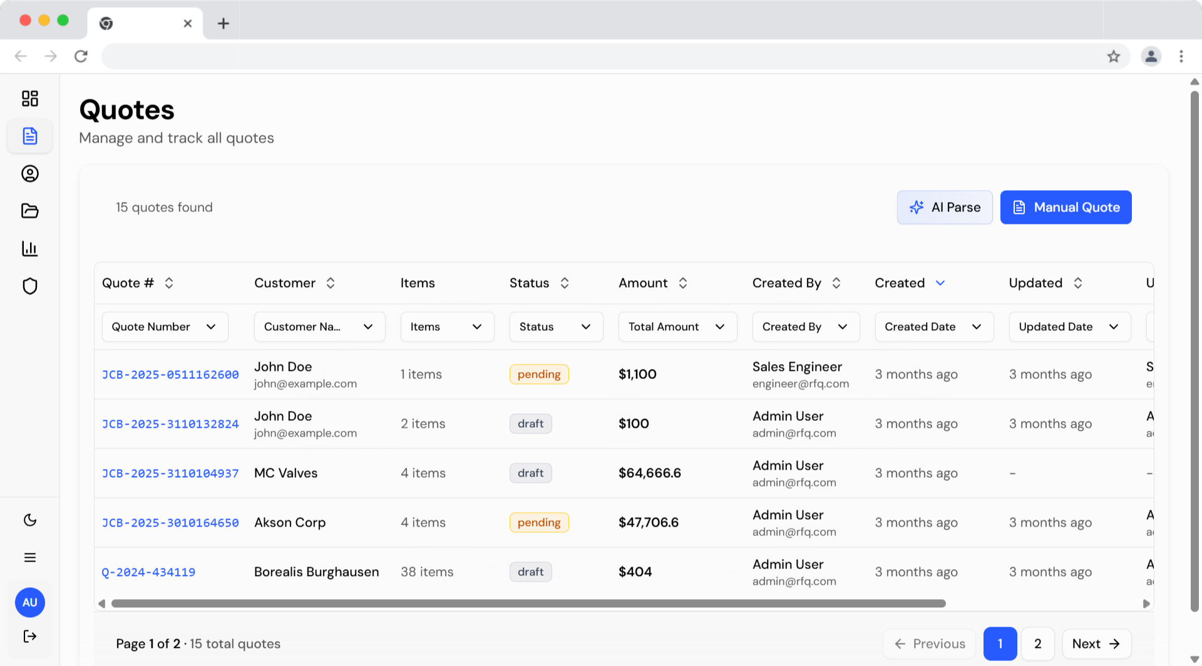1202x666 pixels.
Task: Toggle dark mode with the moon icon
Action: 29,520
